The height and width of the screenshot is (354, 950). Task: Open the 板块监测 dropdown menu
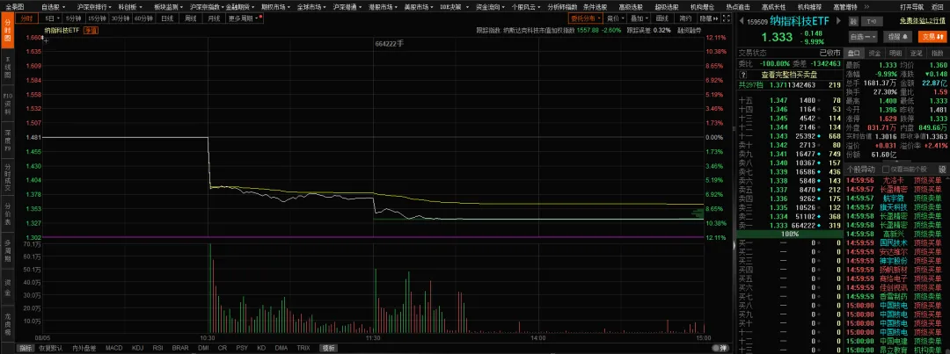point(168,7)
